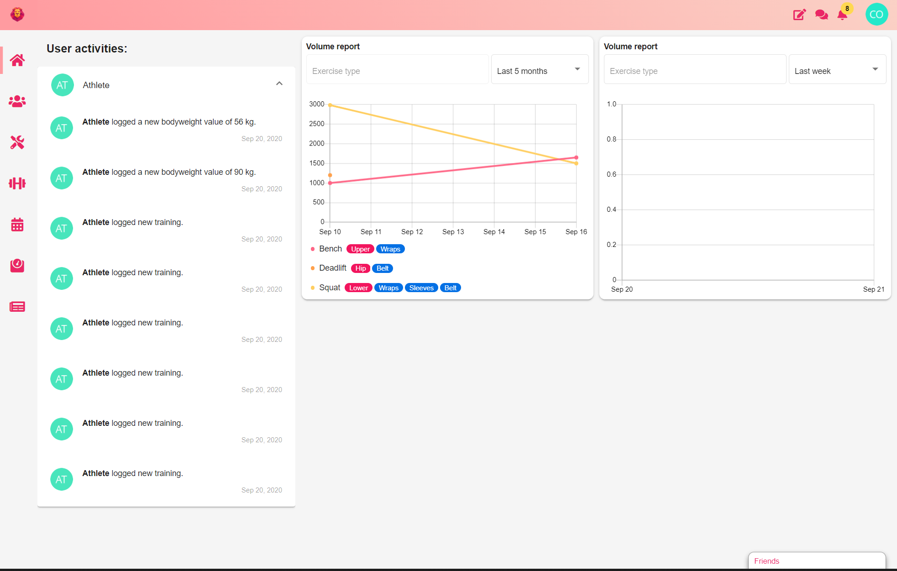The width and height of the screenshot is (897, 571).
Task: Click the CO user avatar
Action: click(876, 14)
